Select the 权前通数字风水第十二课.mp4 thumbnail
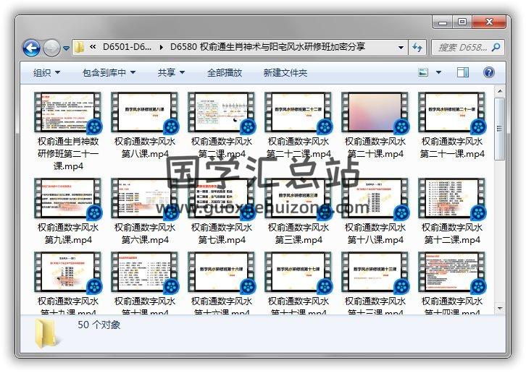This screenshot has height=373, width=526. [452, 199]
